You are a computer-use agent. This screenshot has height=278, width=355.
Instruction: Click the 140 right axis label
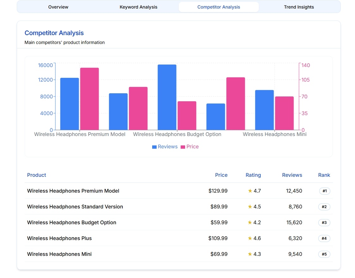click(x=306, y=65)
